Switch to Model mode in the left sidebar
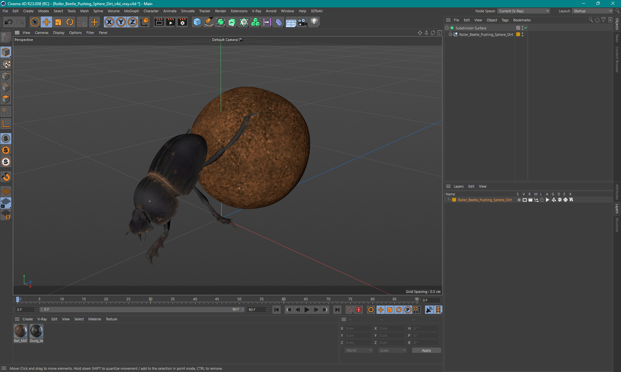The height and width of the screenshot is (372, 621). click(6, 52)
